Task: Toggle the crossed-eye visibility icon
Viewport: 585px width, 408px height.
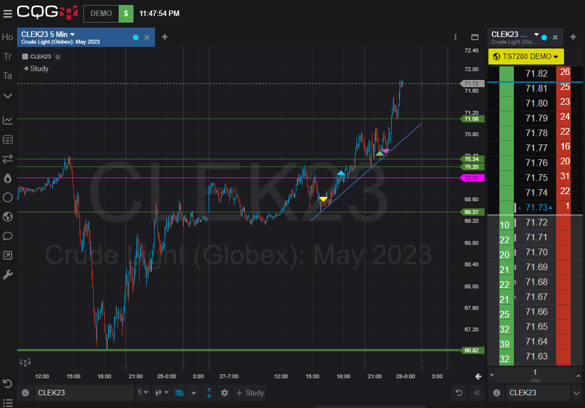Action: click(x=179, y=393)
